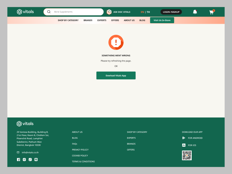Click the Ask Doc Vitals avatar icon
The width and height of the screenshot is (232, 174).
[x=109, y=12]
